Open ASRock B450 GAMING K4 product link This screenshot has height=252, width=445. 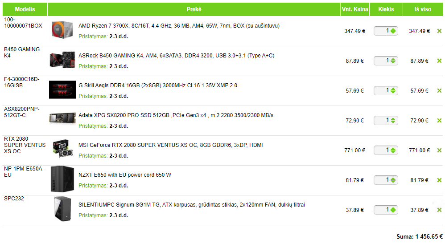(x=176, y=56)
